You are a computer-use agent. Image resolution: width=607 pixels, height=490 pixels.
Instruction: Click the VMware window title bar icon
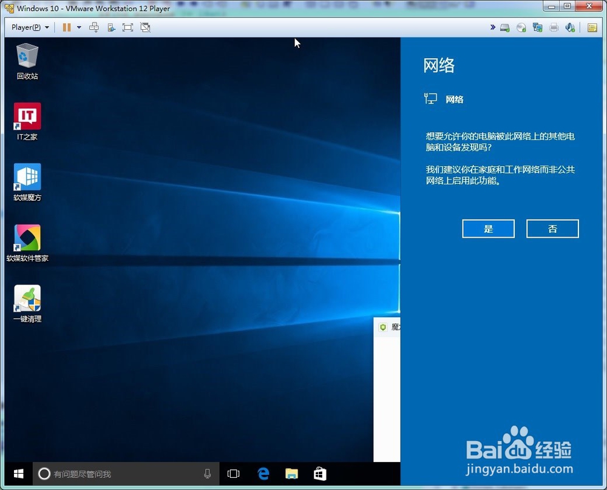(9, 8)
